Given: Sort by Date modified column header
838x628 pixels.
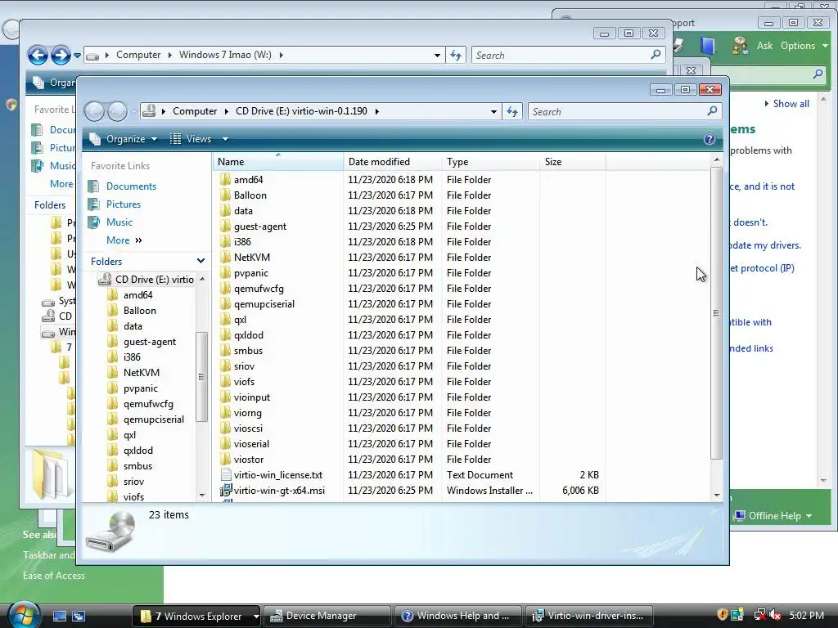Looking at the screenshot, I should coord(392,162).
